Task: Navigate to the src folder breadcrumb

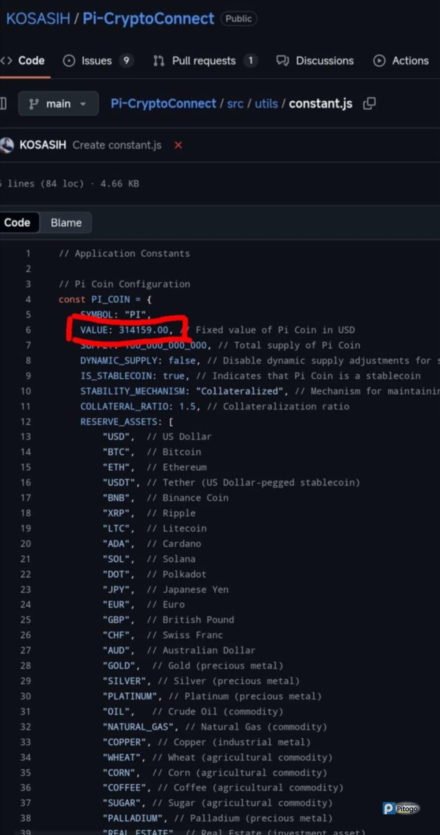Action: point(235,104)
